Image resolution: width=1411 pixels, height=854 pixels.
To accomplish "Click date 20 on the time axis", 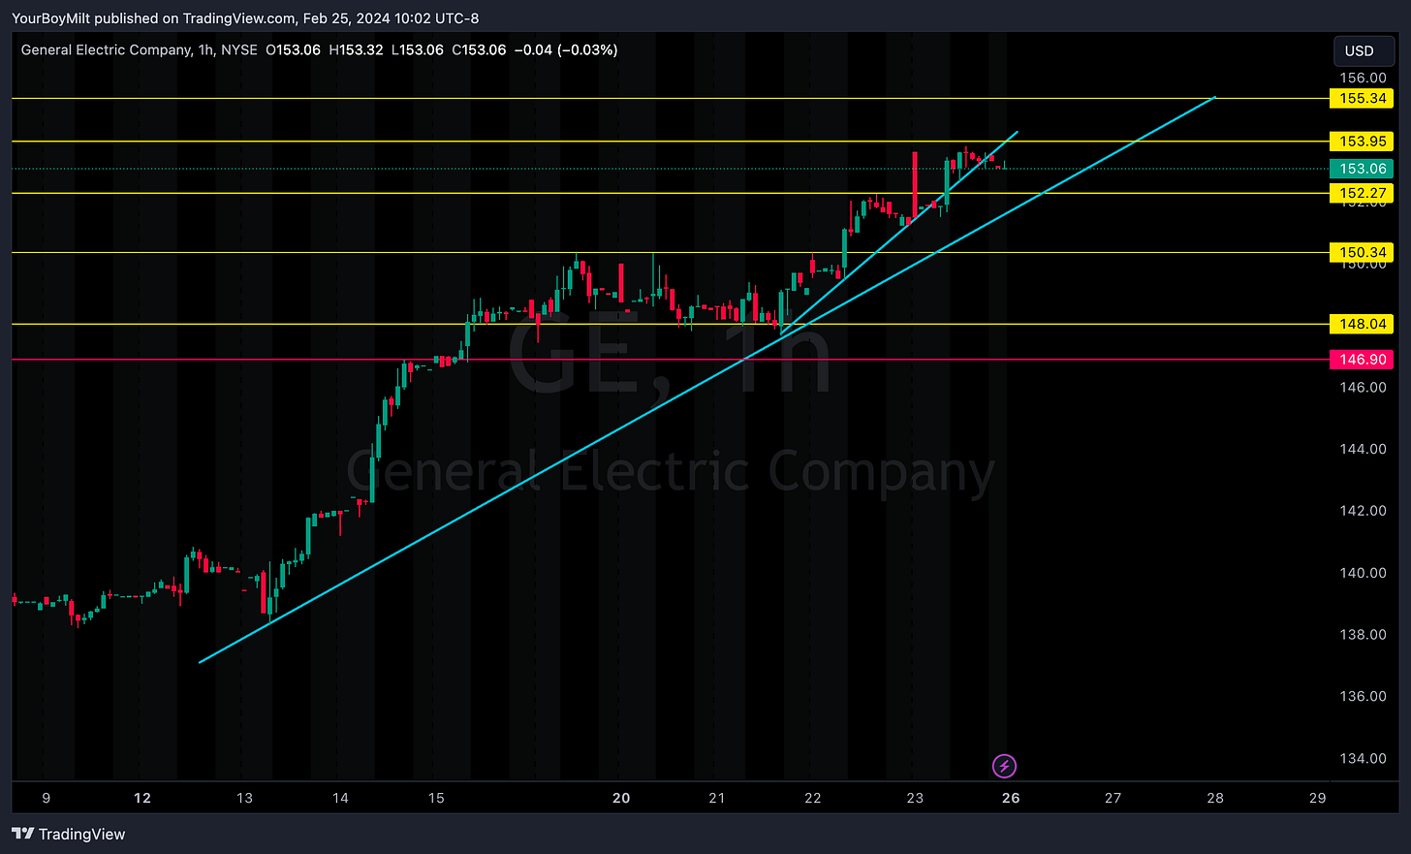I will [621, 798].
